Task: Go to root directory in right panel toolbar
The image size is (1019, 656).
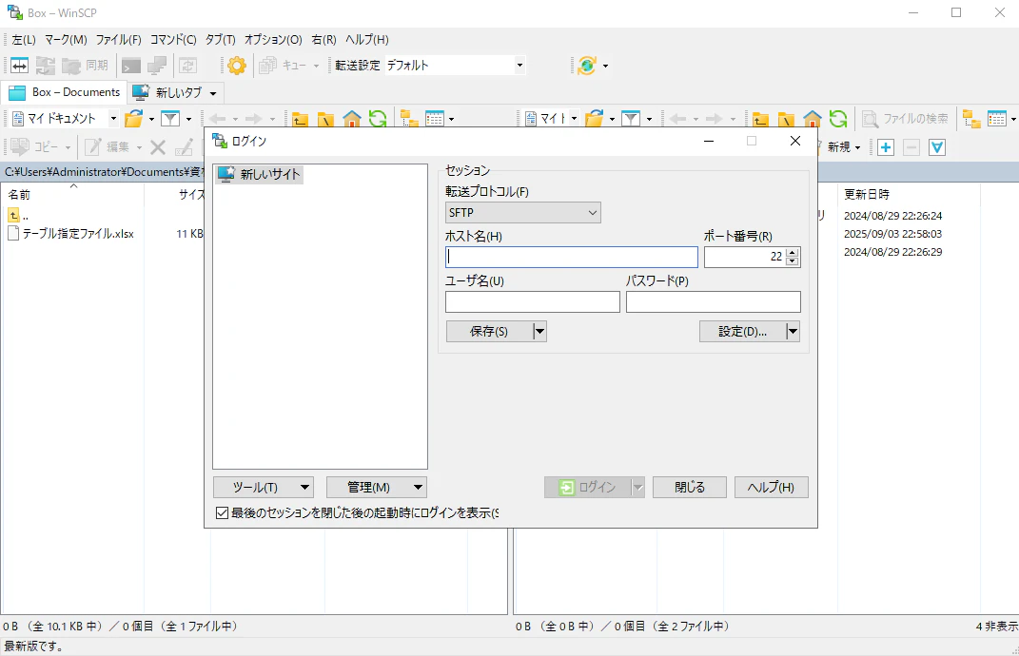Action: (x=786, y=118)
